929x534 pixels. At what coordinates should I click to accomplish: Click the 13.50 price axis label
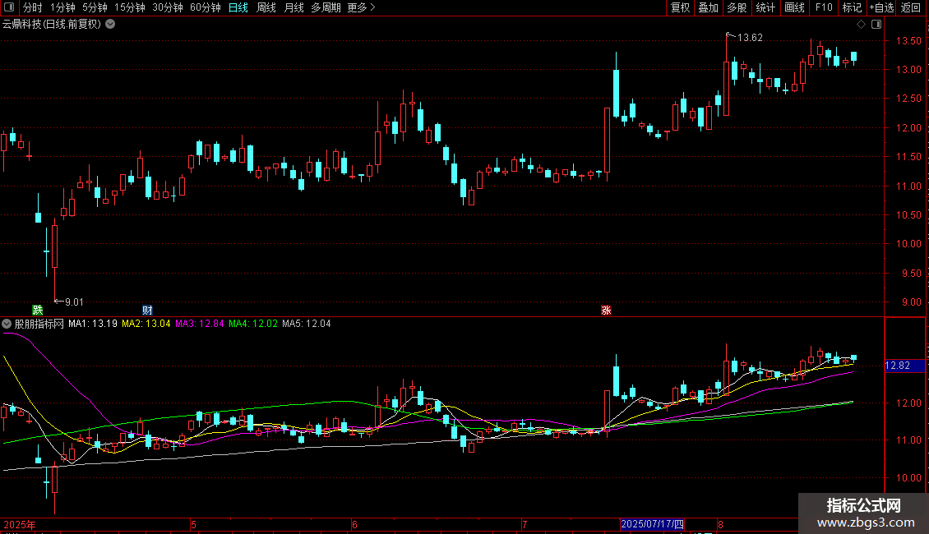tap(908, 41)
